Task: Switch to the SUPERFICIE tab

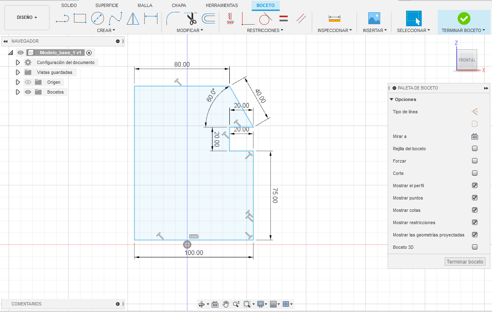Action: [x=107, y=5]
